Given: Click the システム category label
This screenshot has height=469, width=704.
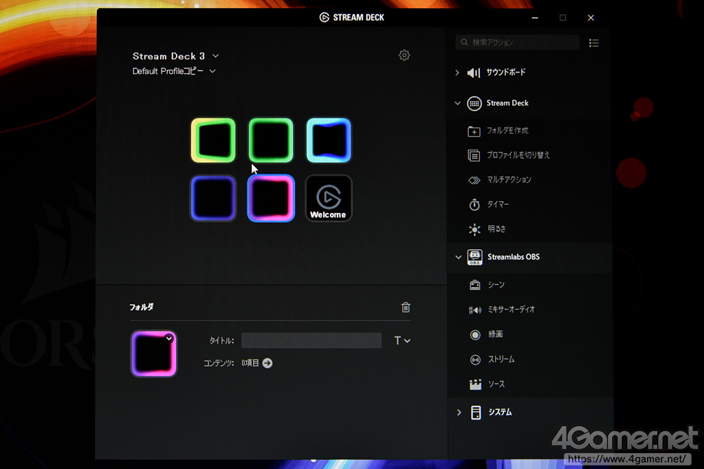Looking at the screenshot, I should [x=500, y=412].
